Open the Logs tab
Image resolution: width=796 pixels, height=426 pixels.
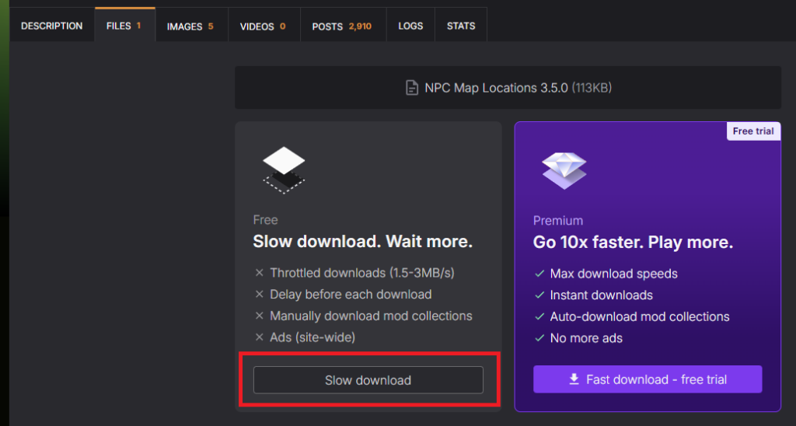point(410,26)
